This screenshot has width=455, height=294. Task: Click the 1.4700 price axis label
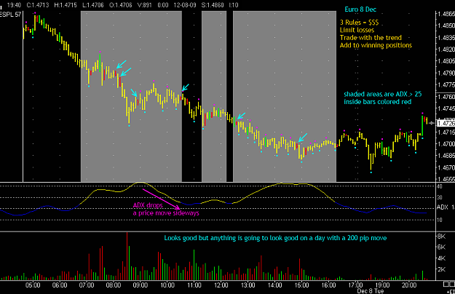pos(446,144)
